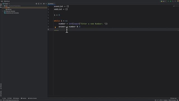179x101 pixels.
Task: Select External Libraries in project tree
Action: (10, 11)
